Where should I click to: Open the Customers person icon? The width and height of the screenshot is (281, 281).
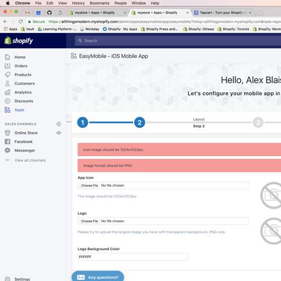pos(7,83)
